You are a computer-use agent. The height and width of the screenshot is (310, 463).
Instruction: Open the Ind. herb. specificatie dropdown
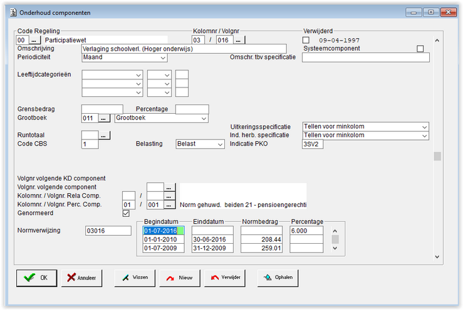(x=365, y=136)
